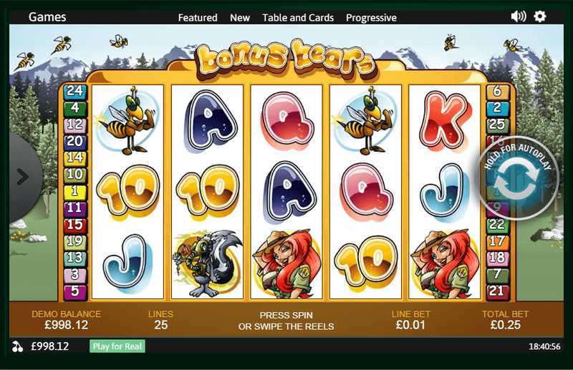Open the settings gear icon
The image size is (573, 370).
pyautogui.click(x=540, y=16)
